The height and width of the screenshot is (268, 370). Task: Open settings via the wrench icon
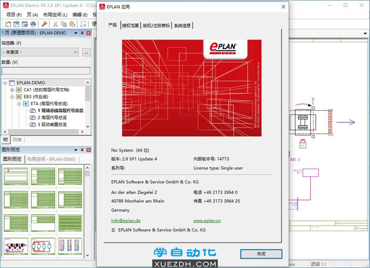click(x=44, y=24)
